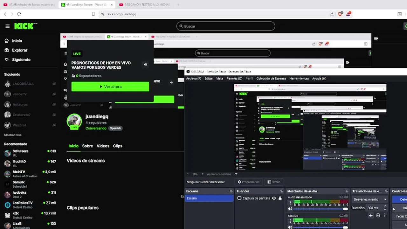
Task: Pop out the Escenas dock in OBS
Action: click(231, 191)
